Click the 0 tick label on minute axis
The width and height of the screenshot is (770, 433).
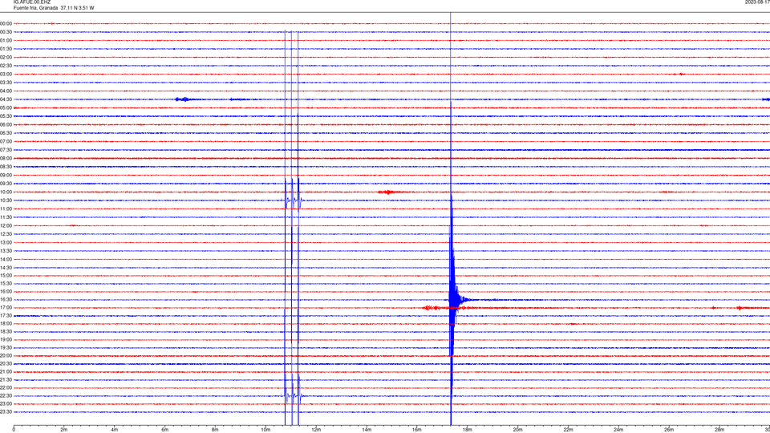click(14, 430)
